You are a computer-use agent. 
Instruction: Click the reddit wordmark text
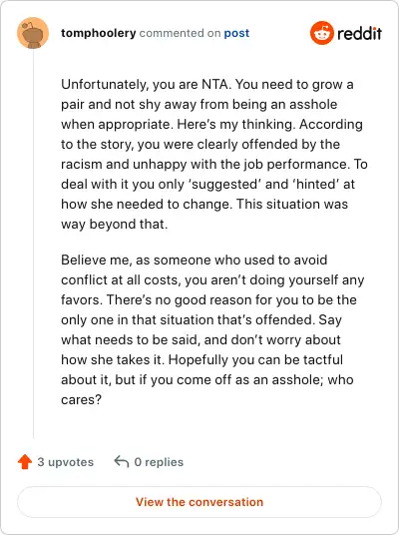click(x=359, y=34)
